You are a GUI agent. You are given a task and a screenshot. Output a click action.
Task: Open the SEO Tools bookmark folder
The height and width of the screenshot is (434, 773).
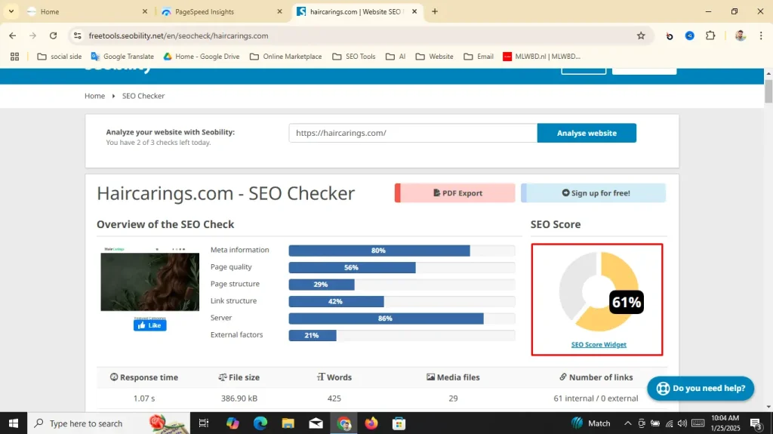pyautogui.click(x=353, y=57)
